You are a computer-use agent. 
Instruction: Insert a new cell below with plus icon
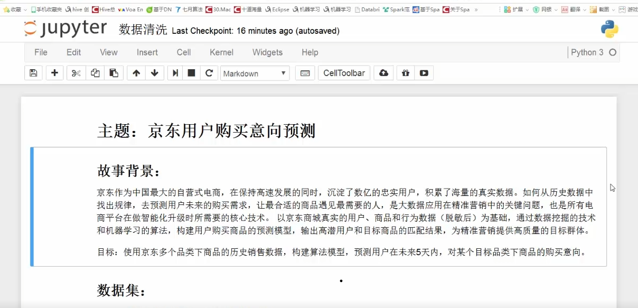pyautogui.click(x=54, y=73)
